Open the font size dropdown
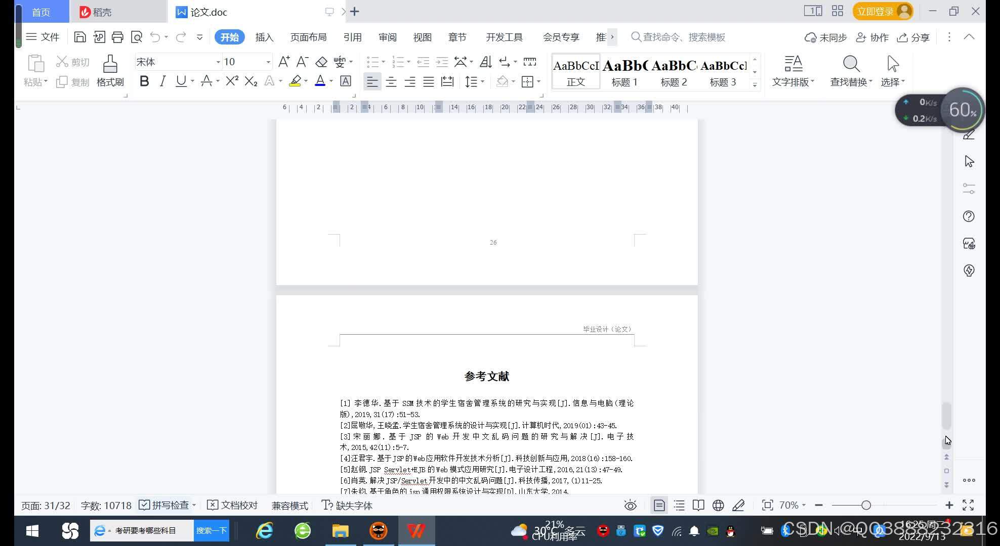 pyautogui.click(x=268, y=62)
